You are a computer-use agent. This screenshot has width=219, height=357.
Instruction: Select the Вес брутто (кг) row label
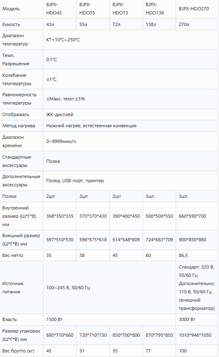[18, 351]
